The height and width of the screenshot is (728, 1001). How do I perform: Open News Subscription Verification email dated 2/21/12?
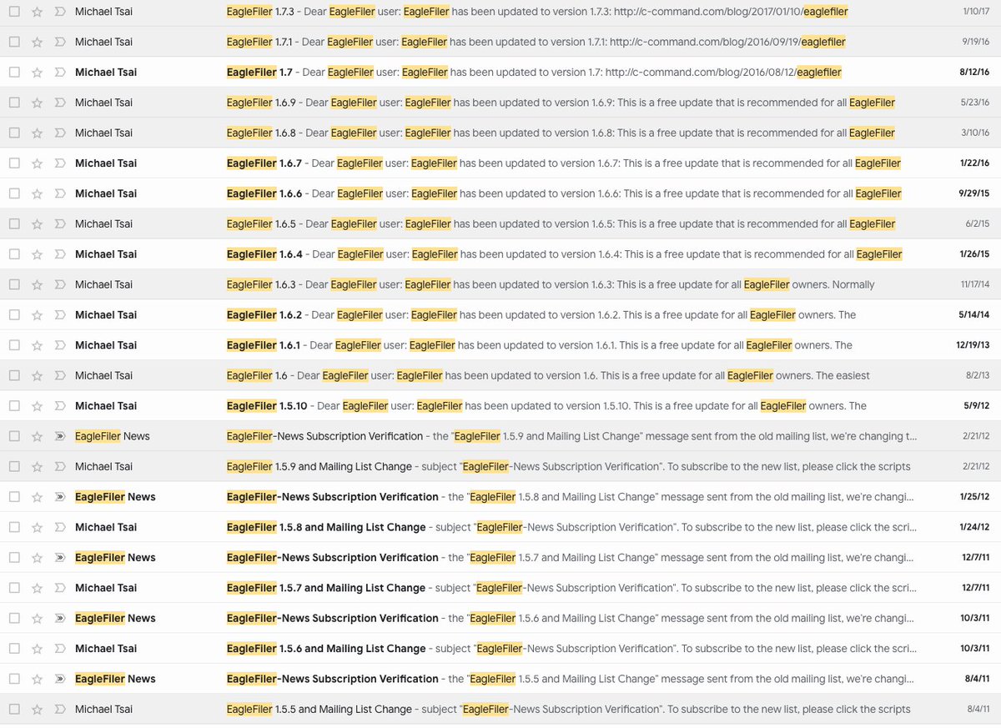coord(324,436)
